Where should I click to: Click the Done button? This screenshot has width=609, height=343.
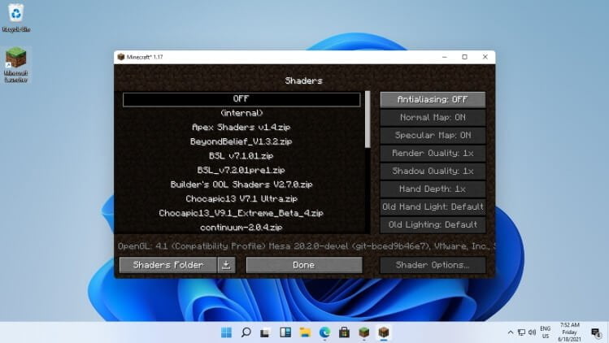pos(304,265)
